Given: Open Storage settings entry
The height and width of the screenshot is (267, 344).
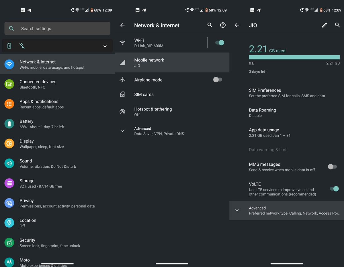Looking at the screenshot, I should [x=57, y=183].
